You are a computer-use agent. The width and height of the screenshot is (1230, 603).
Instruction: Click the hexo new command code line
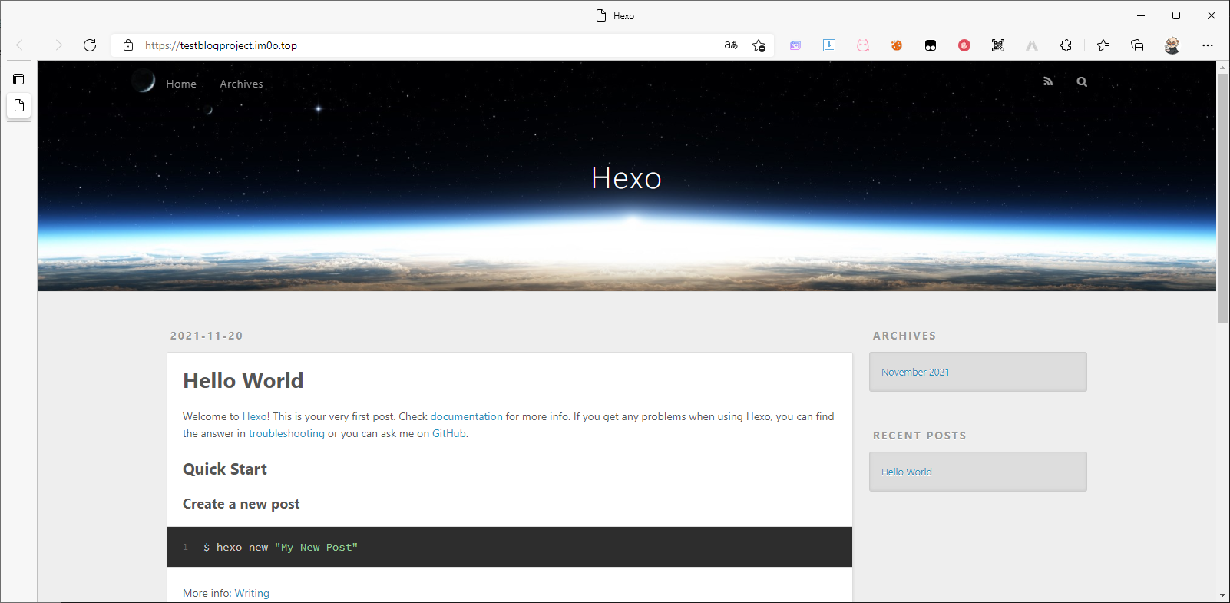[x=280, y=547]
